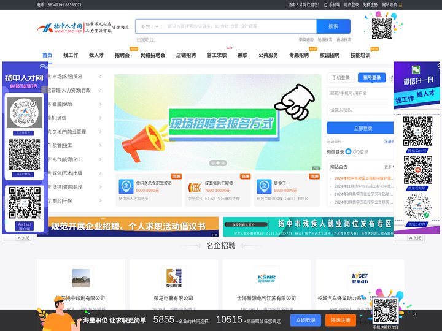This screenshot has height=331, width=442.
Task: Click the QR code beside the search bar
Action: (x=382, y=28)
